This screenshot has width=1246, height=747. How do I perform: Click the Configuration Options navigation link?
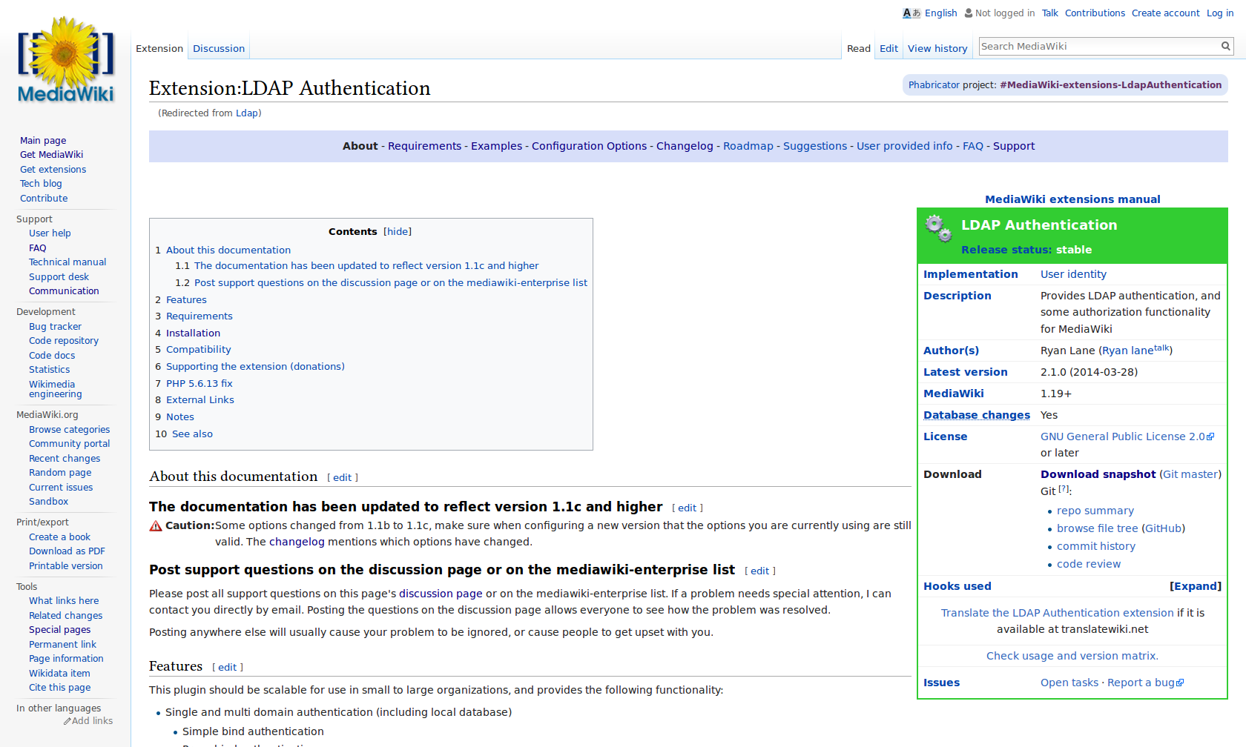pyautogui.click(x=589, y=147)
